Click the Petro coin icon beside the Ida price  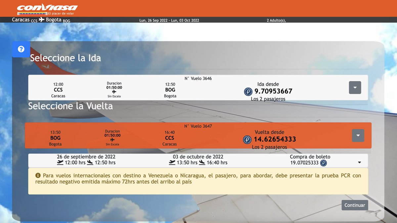click(248, 92)
